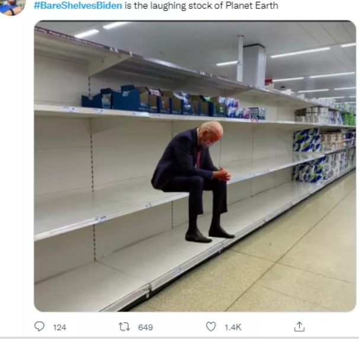The width and height of the screenshot is (359, 339).
Task: Click the man's black shoes in photo
Action: point(210,235)
